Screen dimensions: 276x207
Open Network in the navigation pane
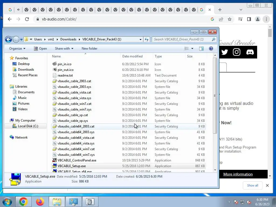pos(21,137)
